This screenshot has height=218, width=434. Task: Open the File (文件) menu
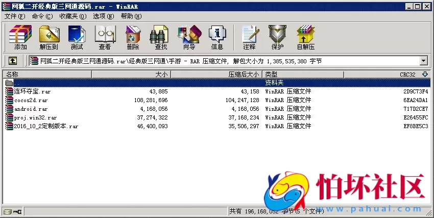pos(15,16)
